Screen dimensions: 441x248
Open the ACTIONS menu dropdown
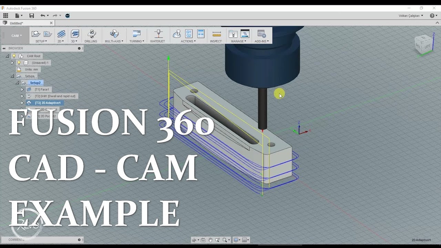(188, 41)
